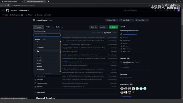183x103 pixels.
Task: Open the View license link
Action: tap(127, 41)
